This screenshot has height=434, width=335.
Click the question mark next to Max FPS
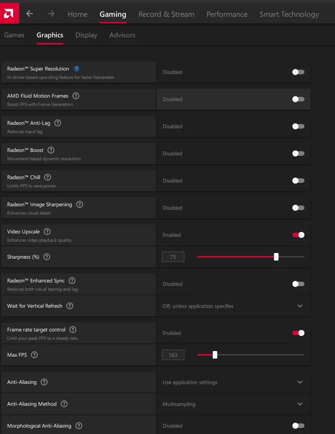click(34, 355)
